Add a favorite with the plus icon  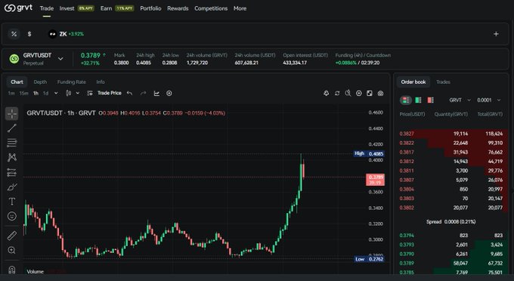click(x=496, y=34)
